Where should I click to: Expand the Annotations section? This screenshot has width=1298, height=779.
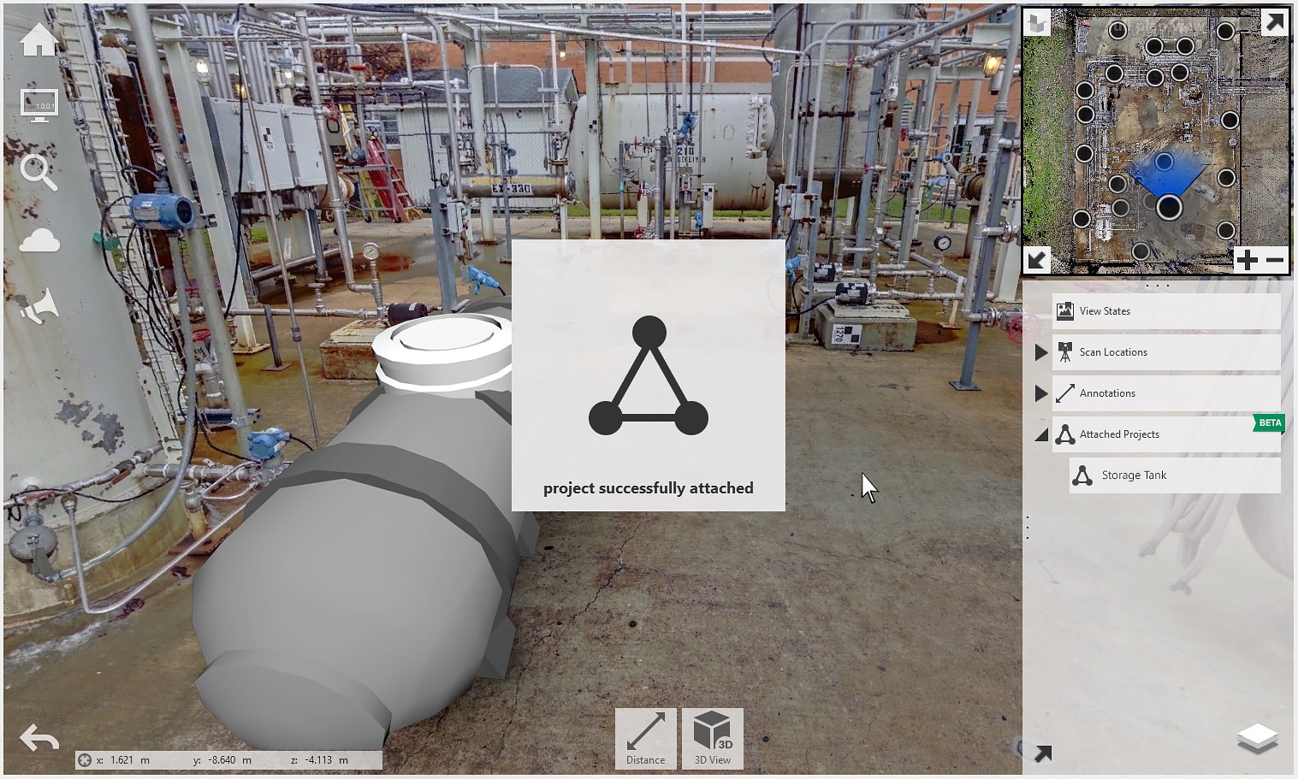1041,393
